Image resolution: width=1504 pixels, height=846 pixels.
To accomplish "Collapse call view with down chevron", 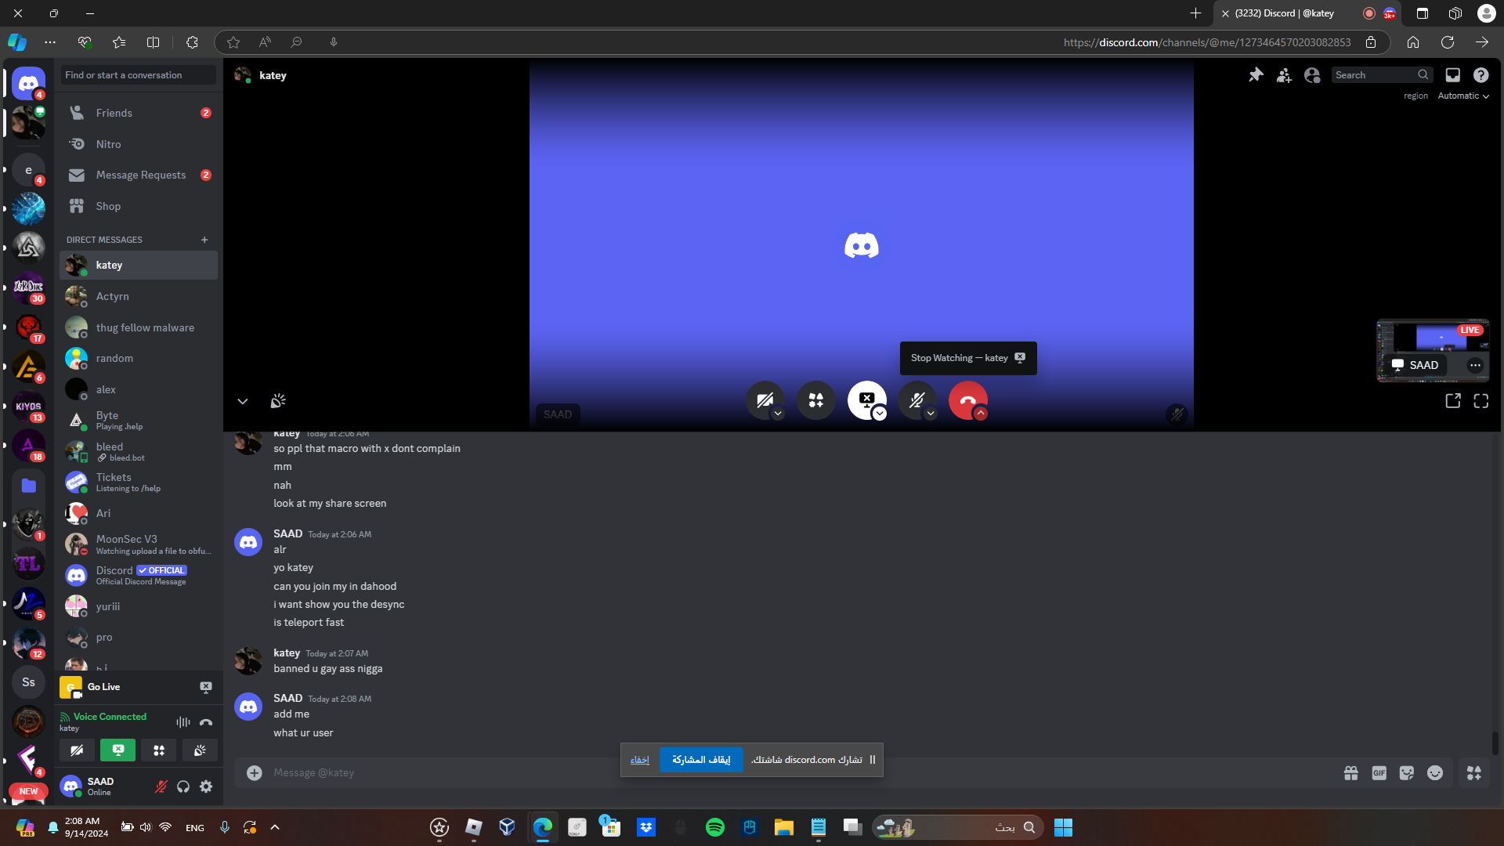I will 243,401.
